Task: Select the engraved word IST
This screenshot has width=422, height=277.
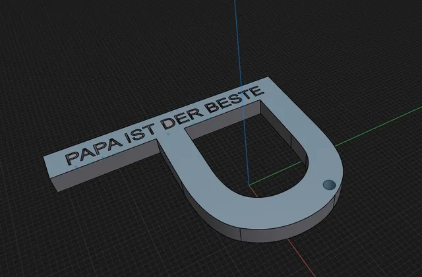Action: pos(140,133)
